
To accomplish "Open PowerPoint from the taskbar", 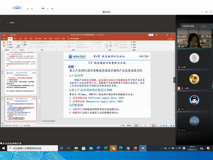I will pos(135,148).
